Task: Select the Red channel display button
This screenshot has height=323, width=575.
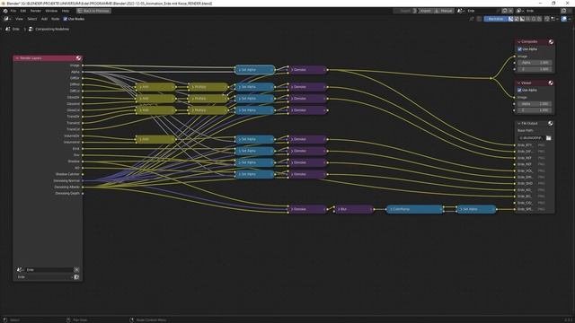Action: coord(528,19)
